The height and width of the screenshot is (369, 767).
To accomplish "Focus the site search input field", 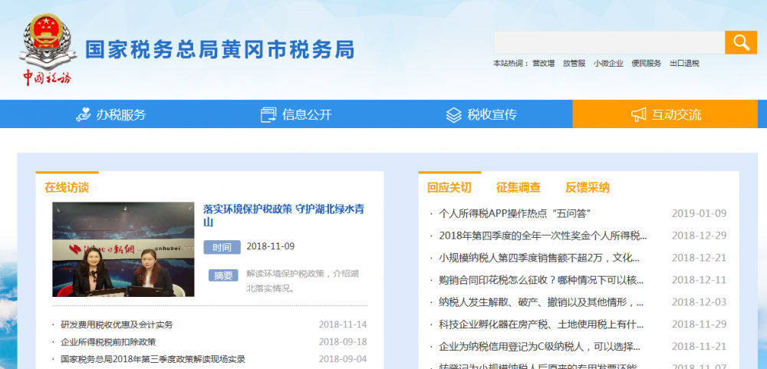I will point(609,43).
